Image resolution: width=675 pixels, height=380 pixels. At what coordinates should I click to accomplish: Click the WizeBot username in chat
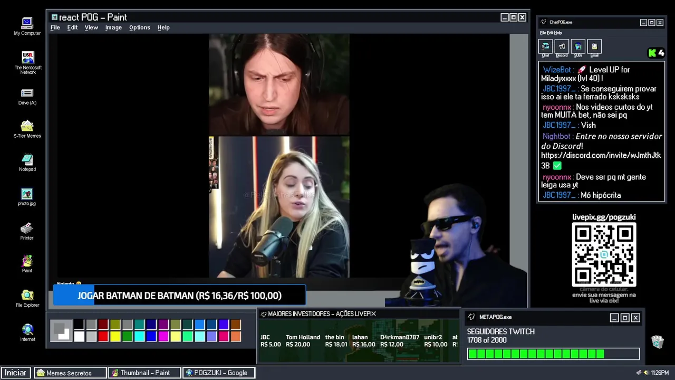coord(557,70)
